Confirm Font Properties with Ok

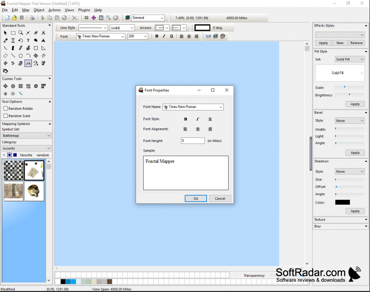(196, 199)
